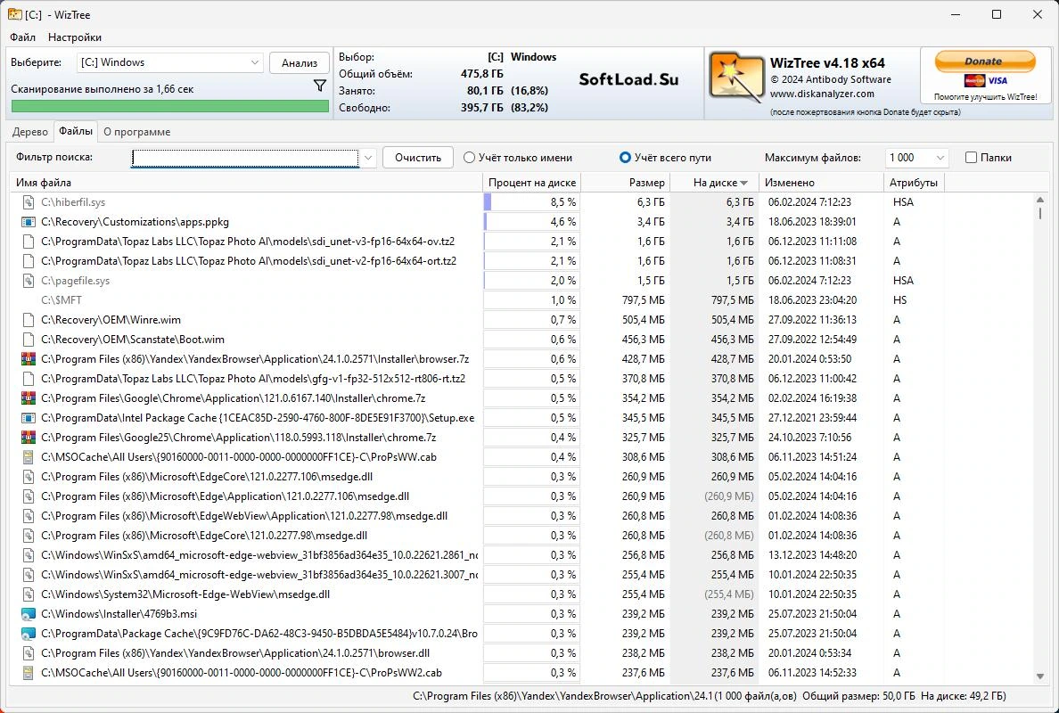The image size is (1059, 713).
Task: Click installer icon of 4769b3.msi
Action: 28,614
